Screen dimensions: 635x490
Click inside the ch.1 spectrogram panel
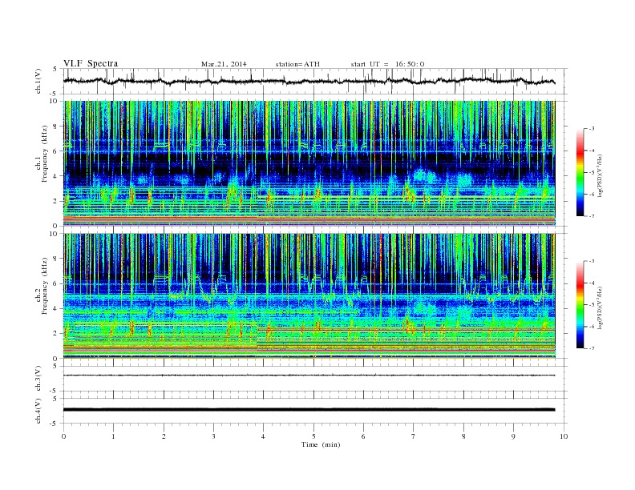coord(309,163)
